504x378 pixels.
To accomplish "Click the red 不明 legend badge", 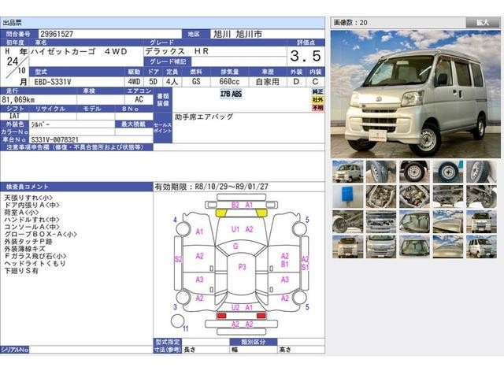I will [x=317, y=108].
